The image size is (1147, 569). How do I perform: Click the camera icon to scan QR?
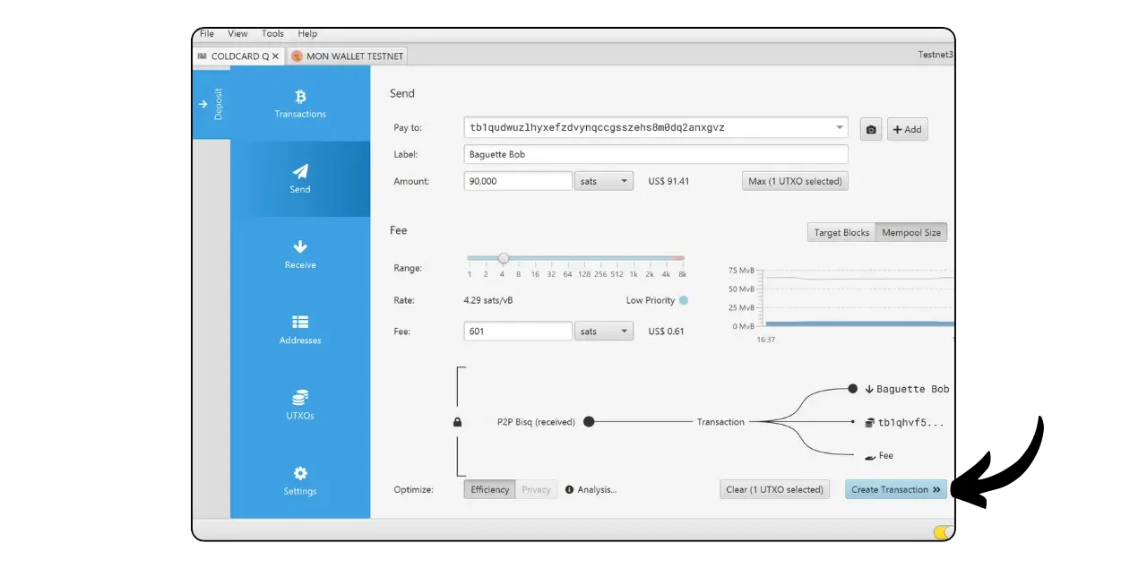[x=870, y=129]
